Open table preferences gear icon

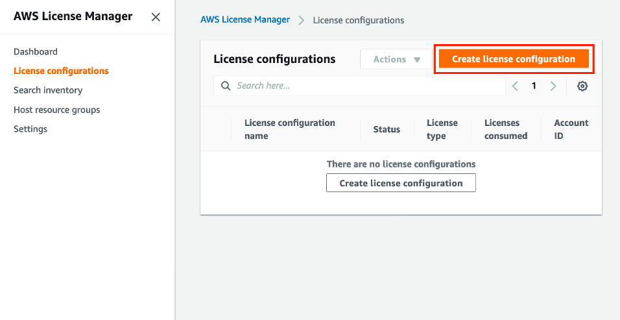[x=582, y=86]
